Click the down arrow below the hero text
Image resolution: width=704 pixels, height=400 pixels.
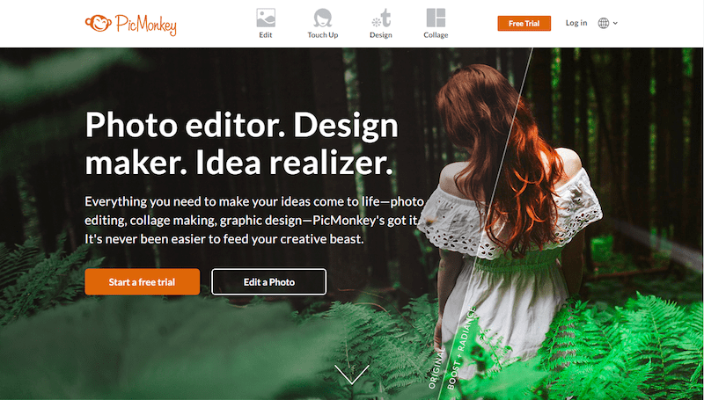[x=352, y=374]
